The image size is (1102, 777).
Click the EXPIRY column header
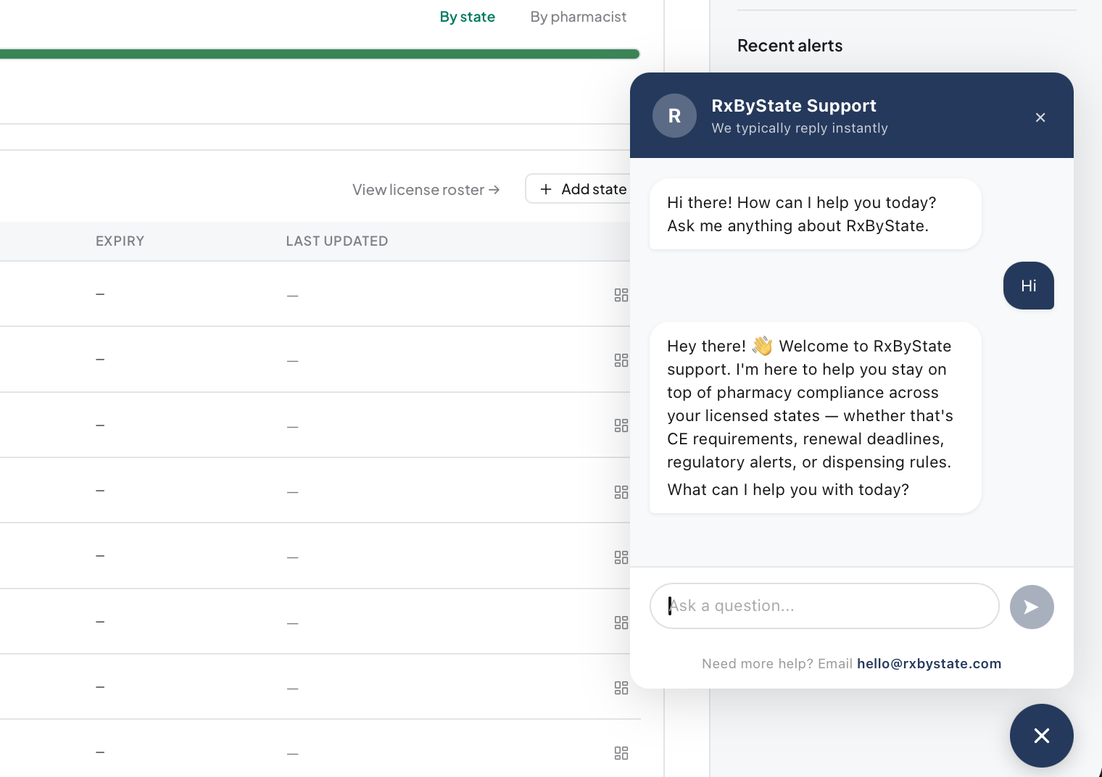[x=120, y=241]
